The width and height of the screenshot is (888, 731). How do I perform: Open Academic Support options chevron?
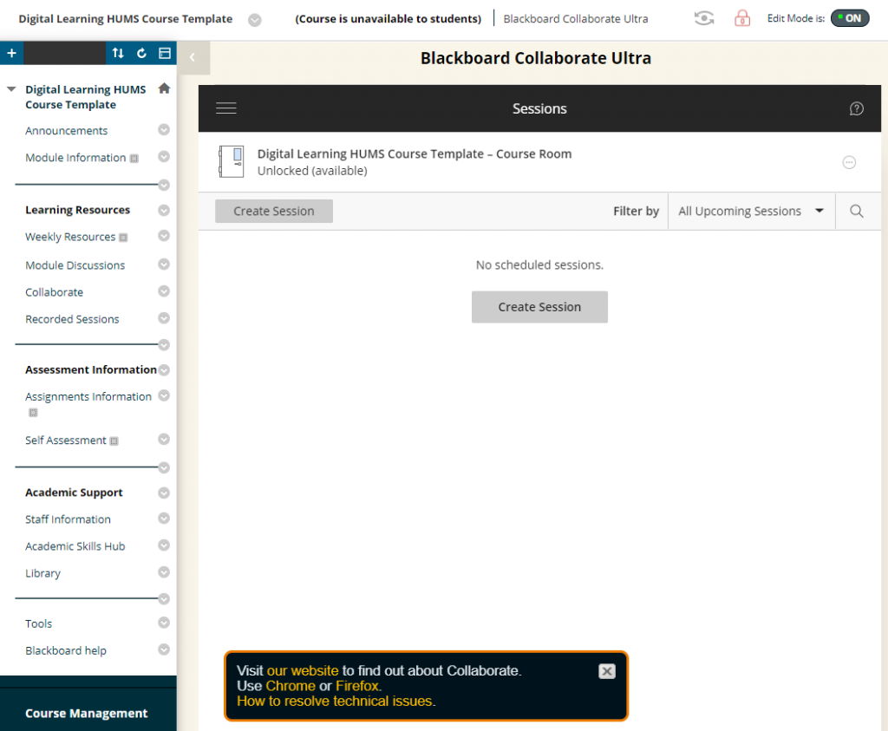(x=164, y=493)
